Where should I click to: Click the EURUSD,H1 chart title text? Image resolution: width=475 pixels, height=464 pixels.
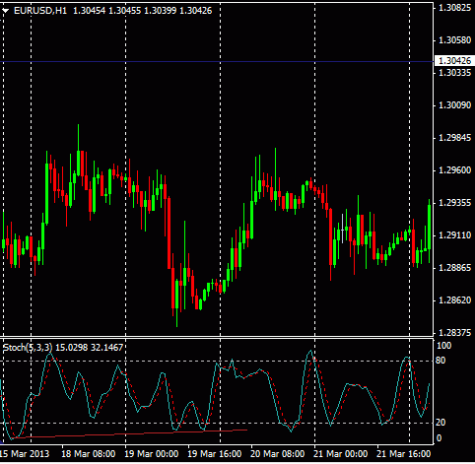40,11
